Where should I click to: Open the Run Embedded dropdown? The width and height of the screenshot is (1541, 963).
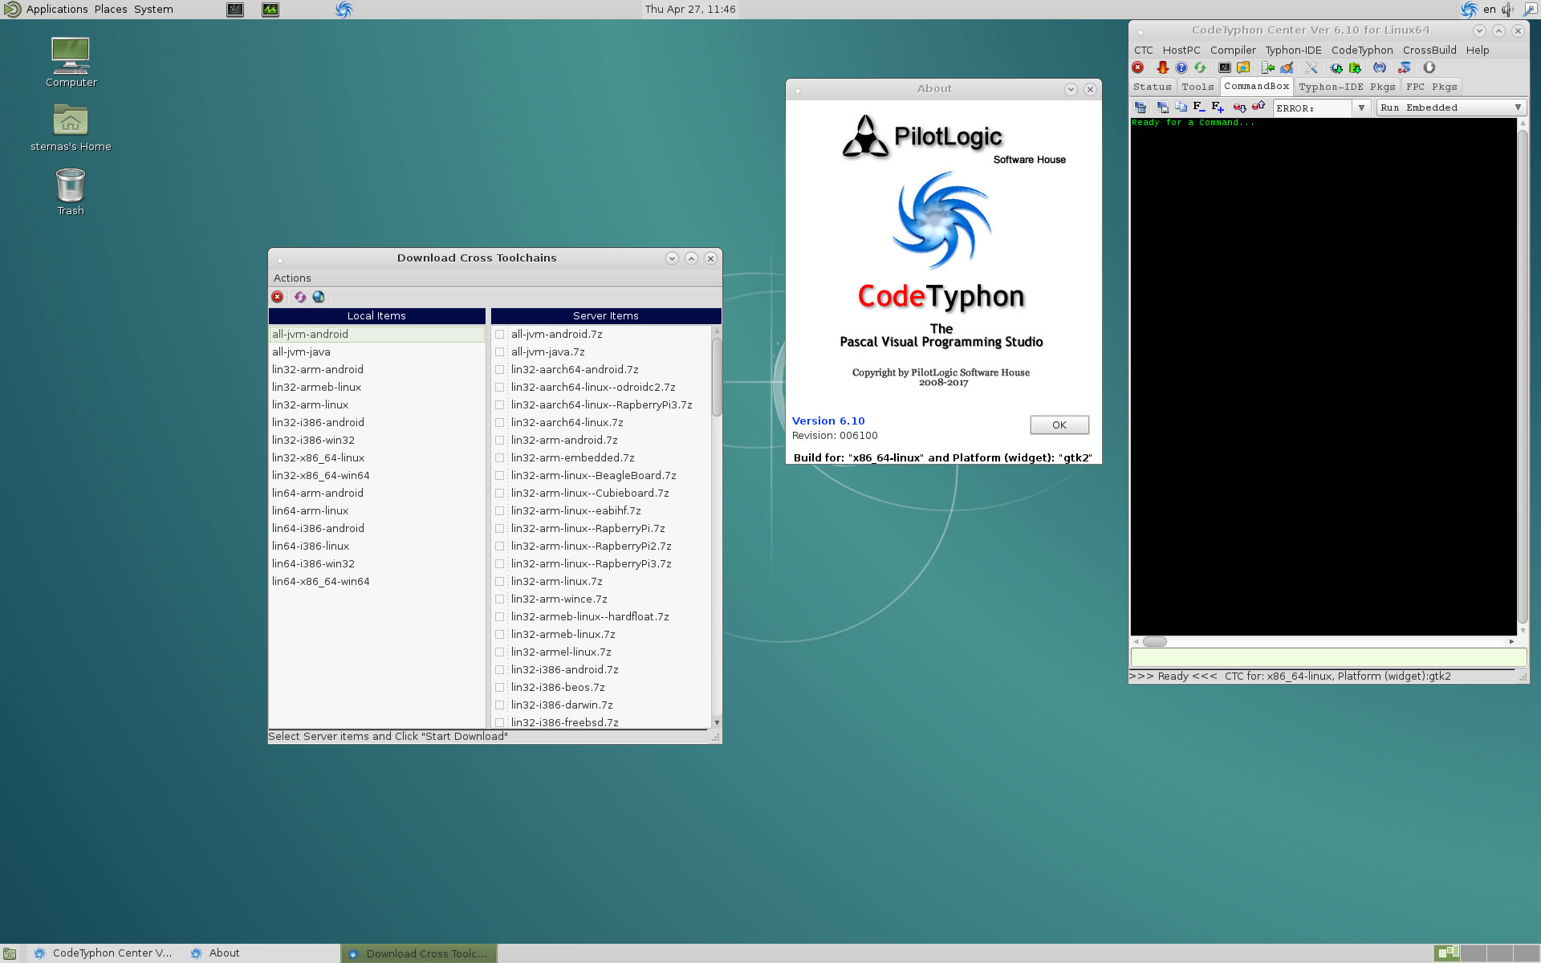1450,108
